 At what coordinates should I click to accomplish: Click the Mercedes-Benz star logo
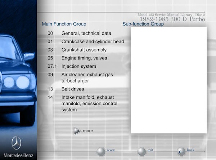pos(17,143)
